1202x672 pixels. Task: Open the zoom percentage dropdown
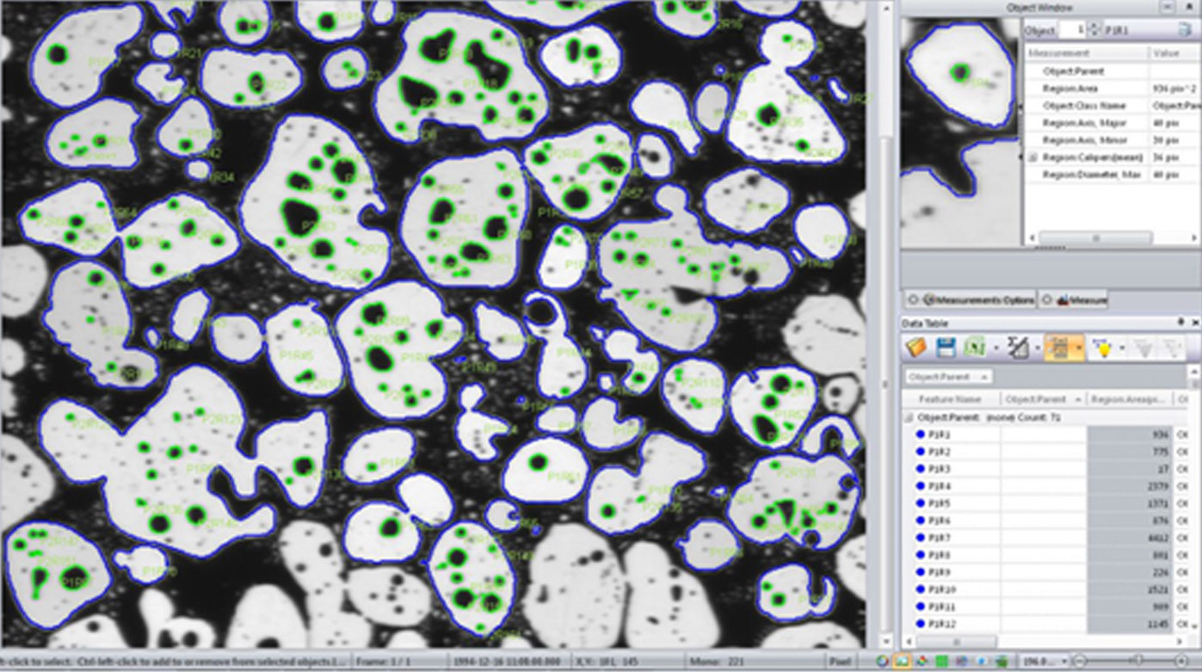pyautogui.click(x=1063, y=661)
